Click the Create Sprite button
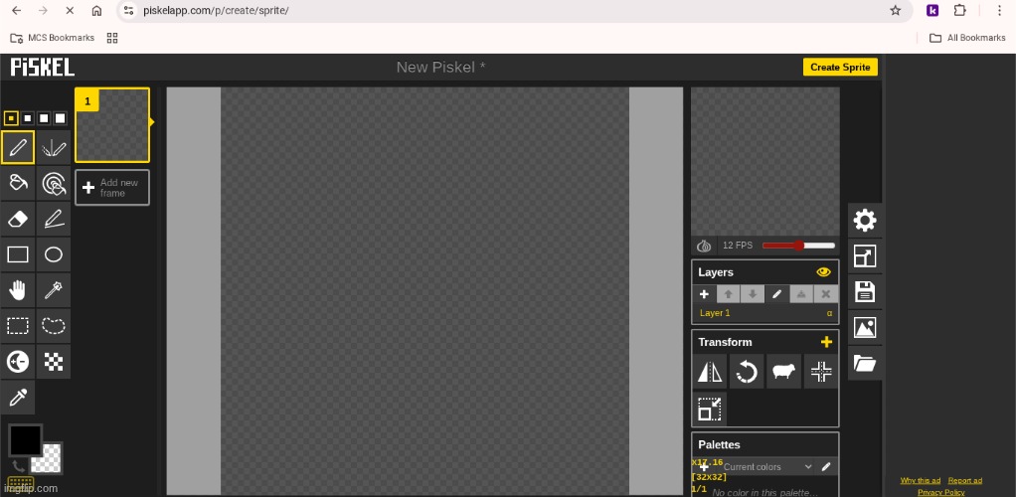 (x=840, y=67)
